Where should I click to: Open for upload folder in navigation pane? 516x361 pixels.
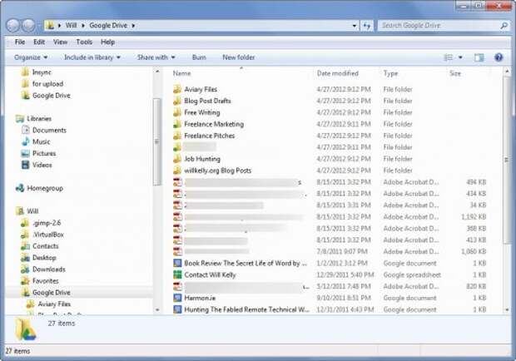[x=47, y=84]
